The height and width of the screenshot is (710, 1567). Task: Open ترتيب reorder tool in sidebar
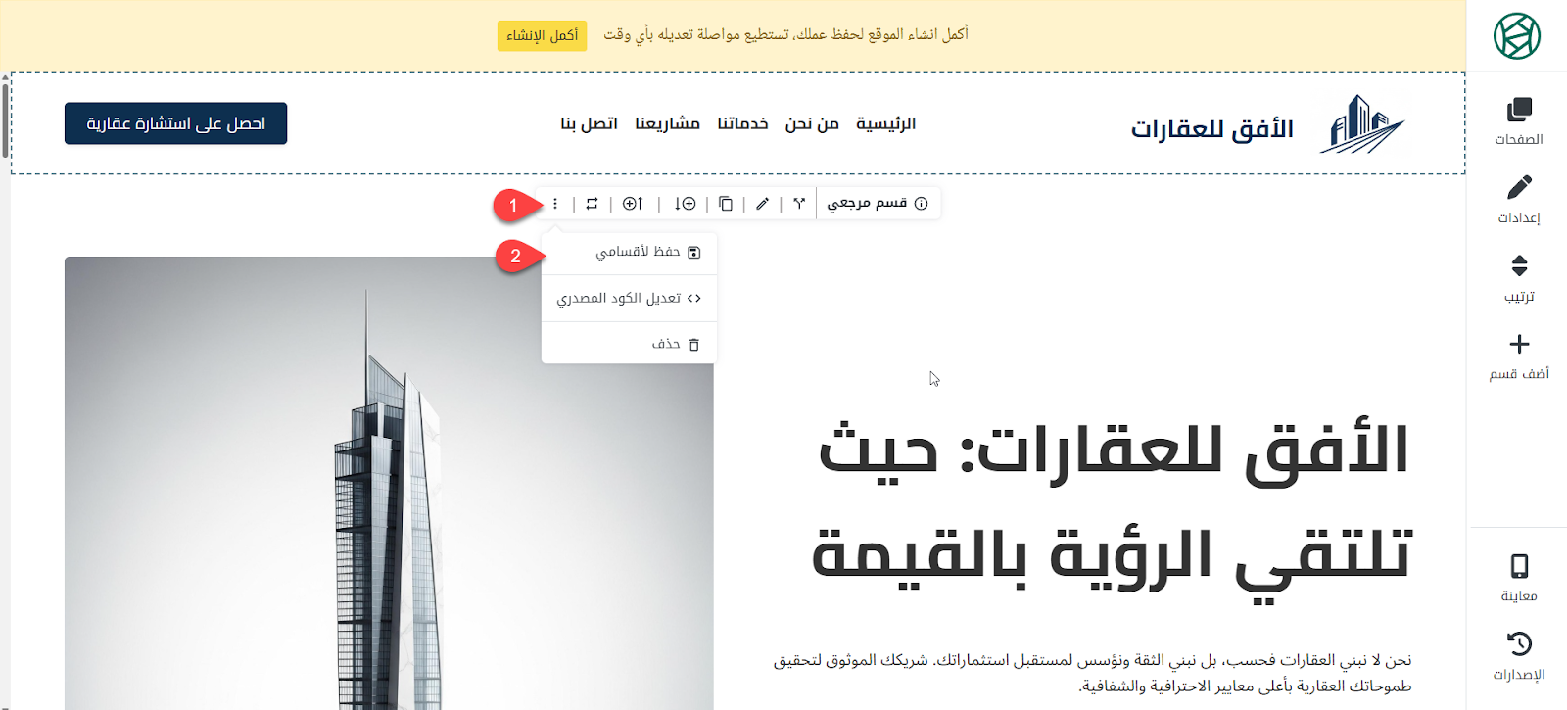[x=1519, y=278]
